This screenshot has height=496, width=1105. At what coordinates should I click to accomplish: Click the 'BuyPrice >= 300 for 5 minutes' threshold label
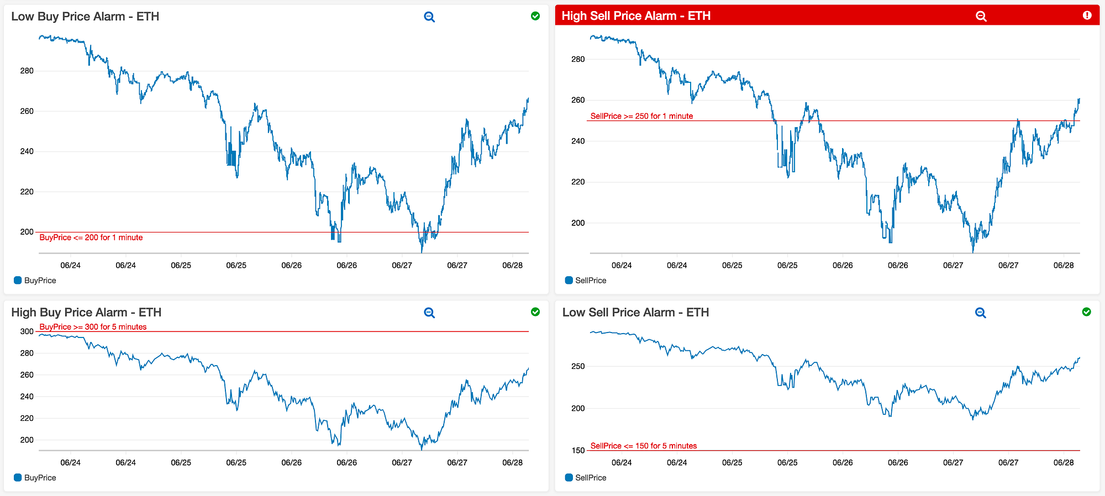pyautogui.click(x=93, y=327)
